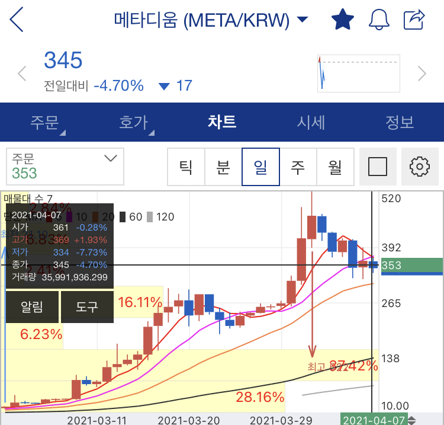Image resolution: width=444 pixels, height=425 pixels.
Task: Tap the 알림 button
Action: coord(32,307)
